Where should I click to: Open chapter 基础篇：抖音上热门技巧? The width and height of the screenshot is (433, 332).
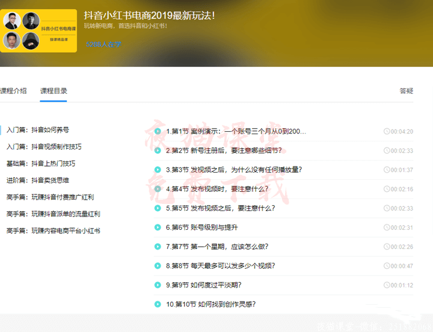(41, 164)
